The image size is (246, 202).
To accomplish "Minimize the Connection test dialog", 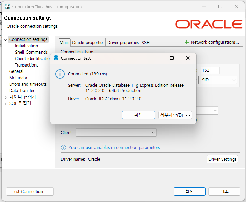I will click(156, 58).
